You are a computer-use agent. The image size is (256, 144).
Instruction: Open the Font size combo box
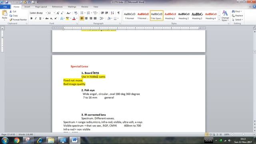[x=52, y=13]
